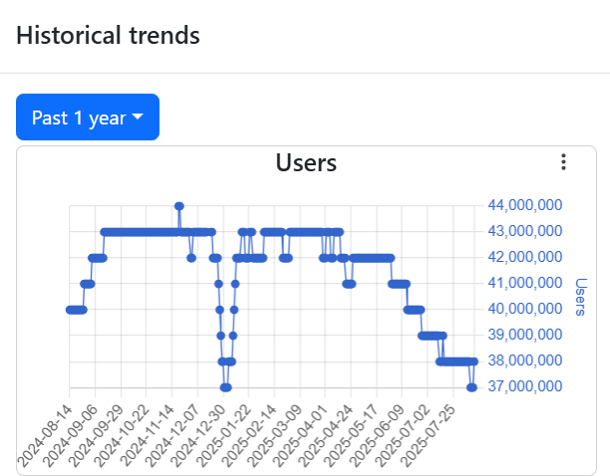Click the 42,000,000 y-axis label
This screenshot has height=476, width=610.
(526, 257)
